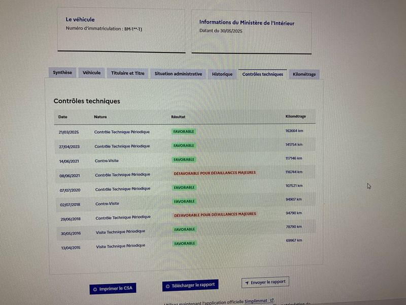Click Contre-Visite in the 02/07/2018 row
406x305 pixels.
point(107,204)
